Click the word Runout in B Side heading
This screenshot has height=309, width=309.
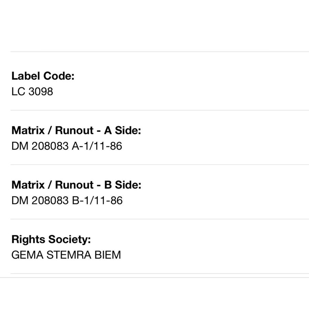(74, 185)
